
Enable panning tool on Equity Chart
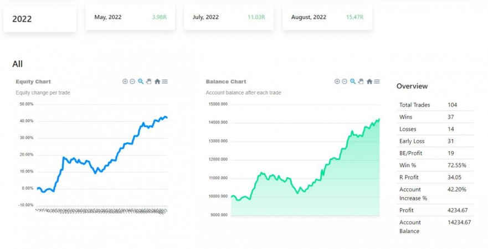[149, 81]
